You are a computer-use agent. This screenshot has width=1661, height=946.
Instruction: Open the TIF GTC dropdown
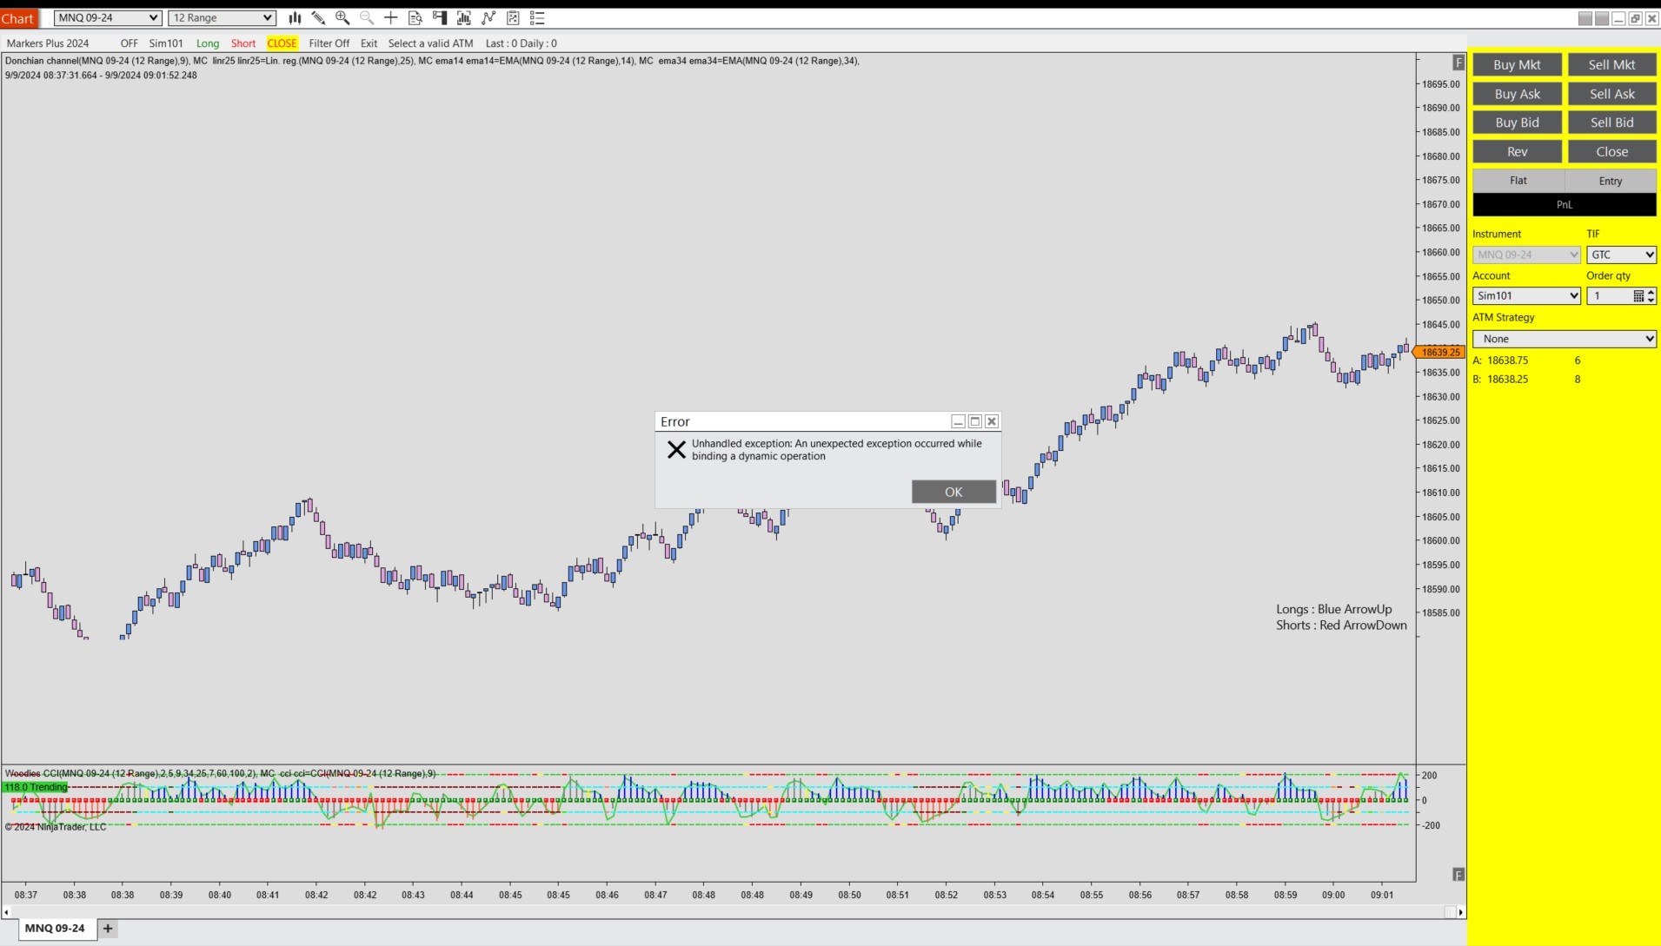click(1621, 255)
